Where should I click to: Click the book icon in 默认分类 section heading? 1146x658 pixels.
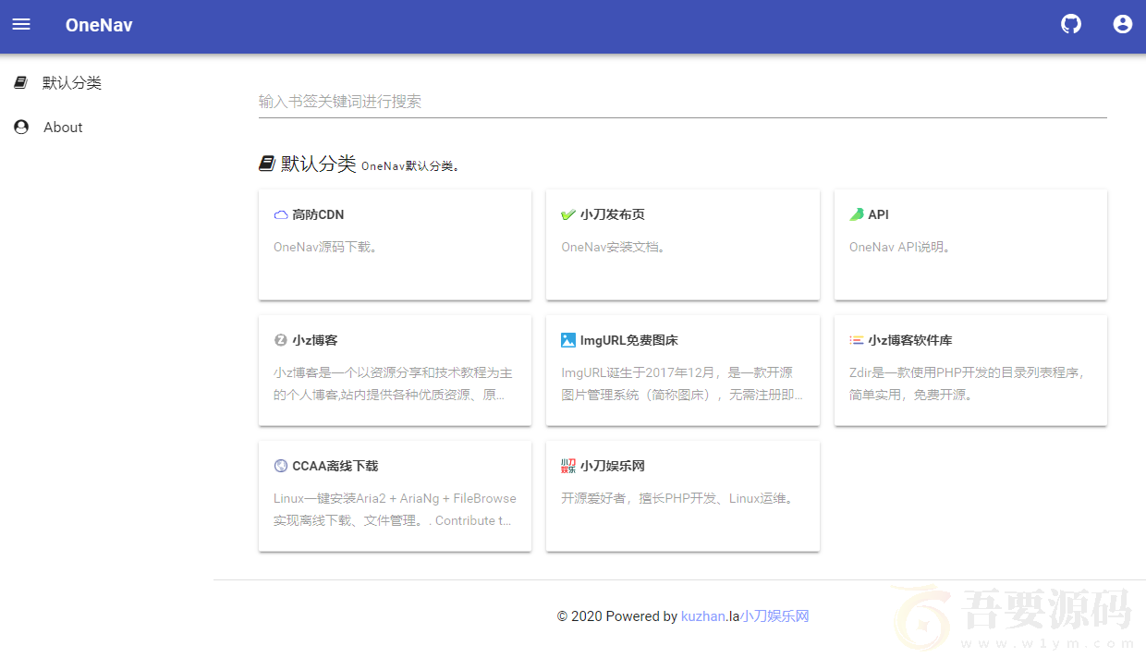click(x=267, y=164)
